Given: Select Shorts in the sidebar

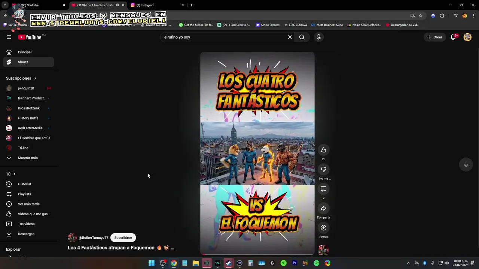Looking at the screenshot, I should pos(28,62).
